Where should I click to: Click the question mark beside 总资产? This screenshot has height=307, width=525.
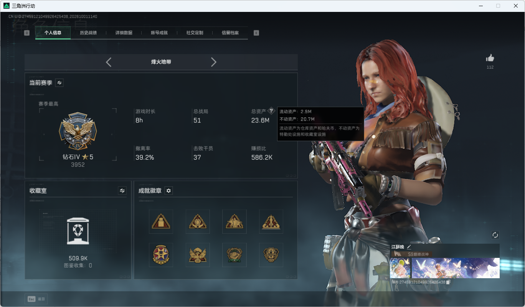271,111
